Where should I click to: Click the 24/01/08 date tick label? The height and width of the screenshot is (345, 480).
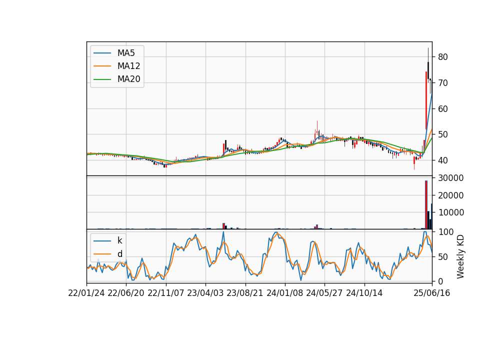(x=285, y=293)
